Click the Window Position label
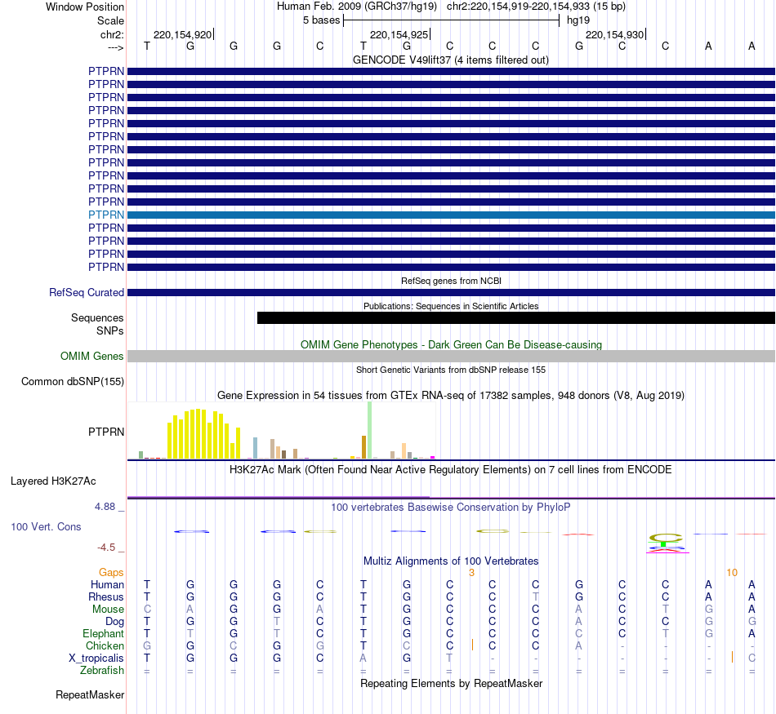Screen dimensions: 776x714 (x=85, y=7)
